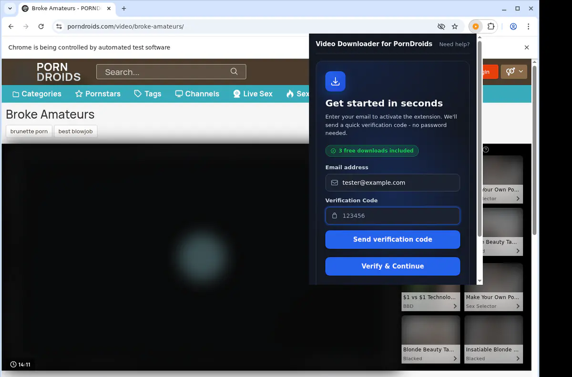The image size is (572, 377).
Task: Click the Send verification code button
Action: [393, 239]
